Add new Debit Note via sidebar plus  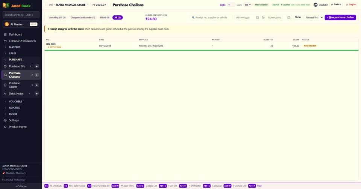coord(36,94)
